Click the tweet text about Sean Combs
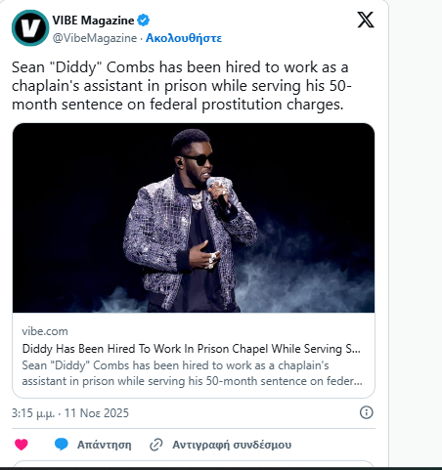Screen dimensions: 442x470 pos(182,86)
